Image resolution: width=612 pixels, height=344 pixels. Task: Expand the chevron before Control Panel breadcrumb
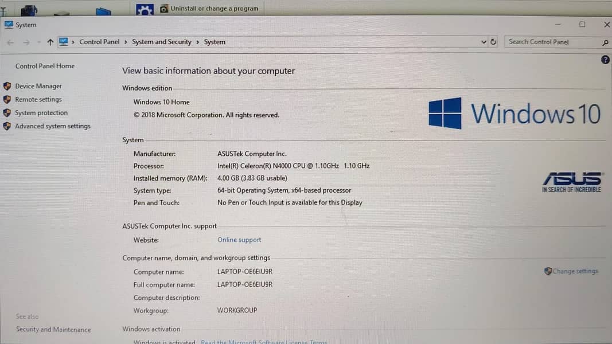point(73,42)
